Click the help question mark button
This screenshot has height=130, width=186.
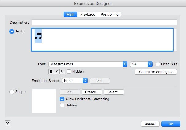click(8, 123)
